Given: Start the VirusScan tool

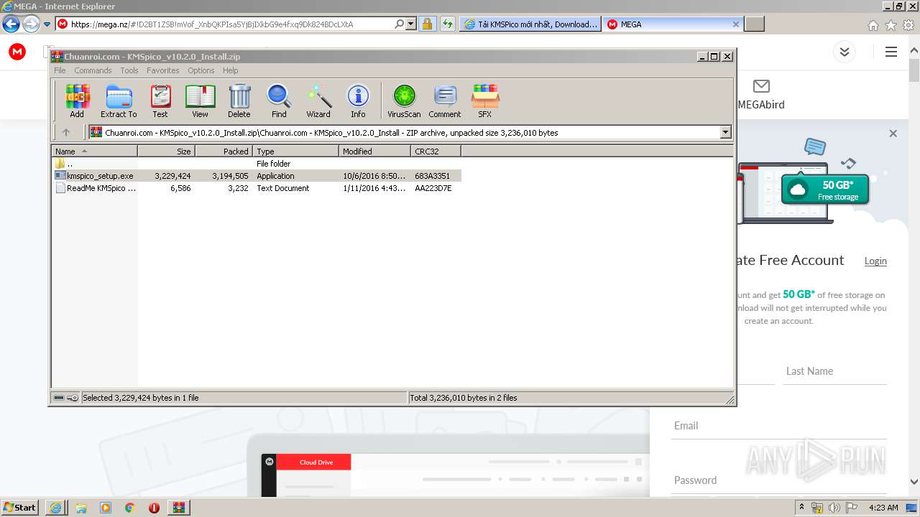Looking at the screenshot, I should [404, 101].
